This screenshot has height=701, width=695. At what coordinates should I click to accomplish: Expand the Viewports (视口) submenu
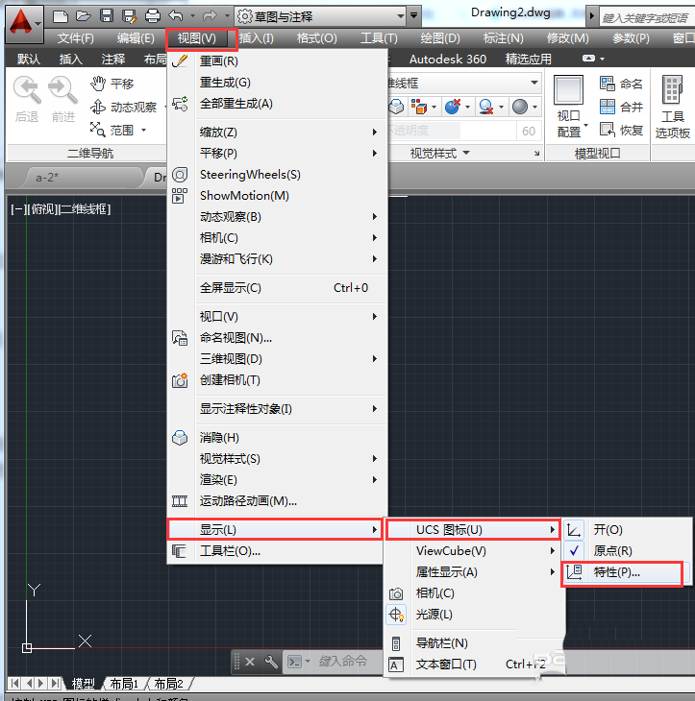[x=276, y=317]
